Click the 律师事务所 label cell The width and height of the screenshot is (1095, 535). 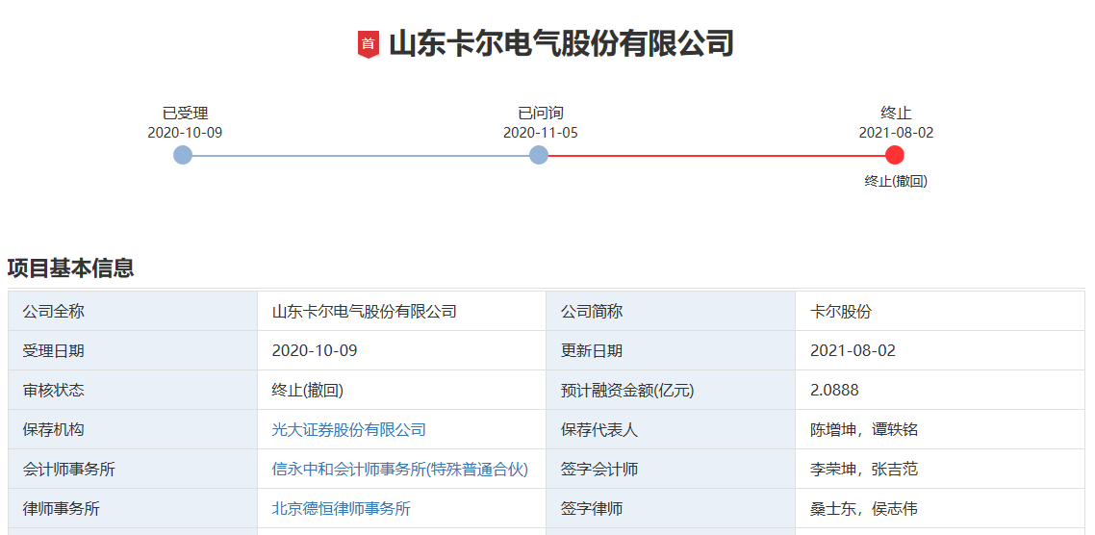tap(133, 508)
